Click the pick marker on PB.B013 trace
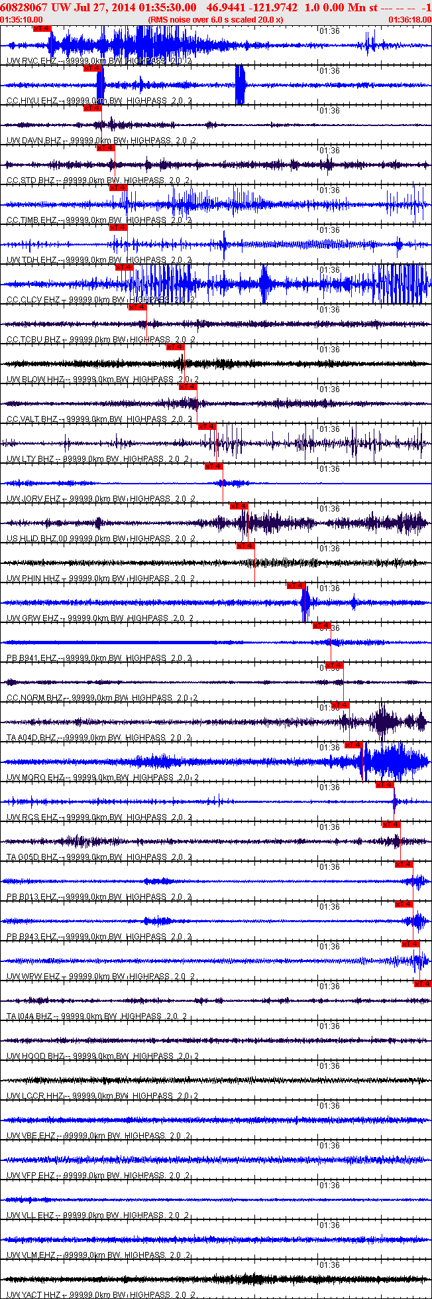Image resolution: width=432 pixels, height=1299 pixels. pos(404,864)
